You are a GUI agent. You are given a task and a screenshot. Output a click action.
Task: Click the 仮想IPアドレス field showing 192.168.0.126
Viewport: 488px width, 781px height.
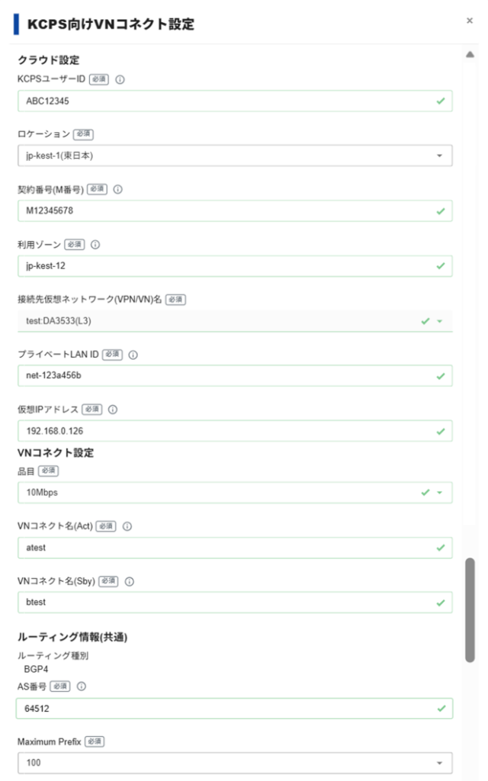[235, 431]
